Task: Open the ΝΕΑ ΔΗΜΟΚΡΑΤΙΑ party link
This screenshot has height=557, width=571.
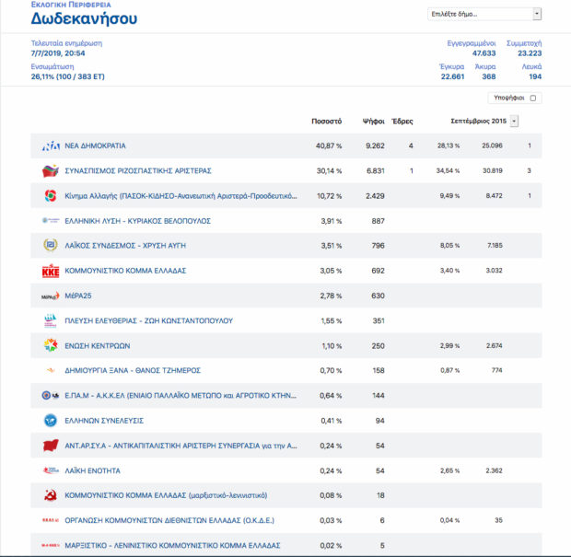Action: click(95, 146)
